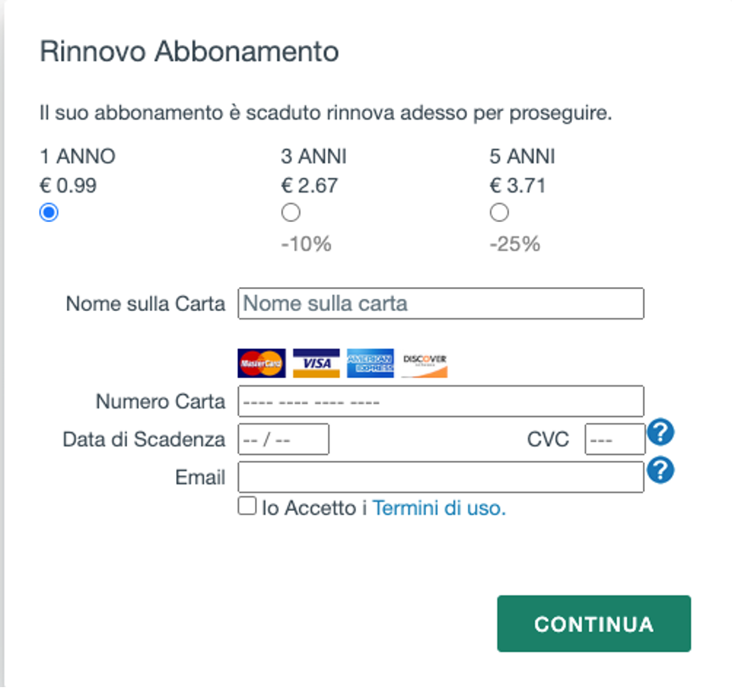Click the American Express card icon
Viewport: 732px width, 688px height.
click(370, 363)
